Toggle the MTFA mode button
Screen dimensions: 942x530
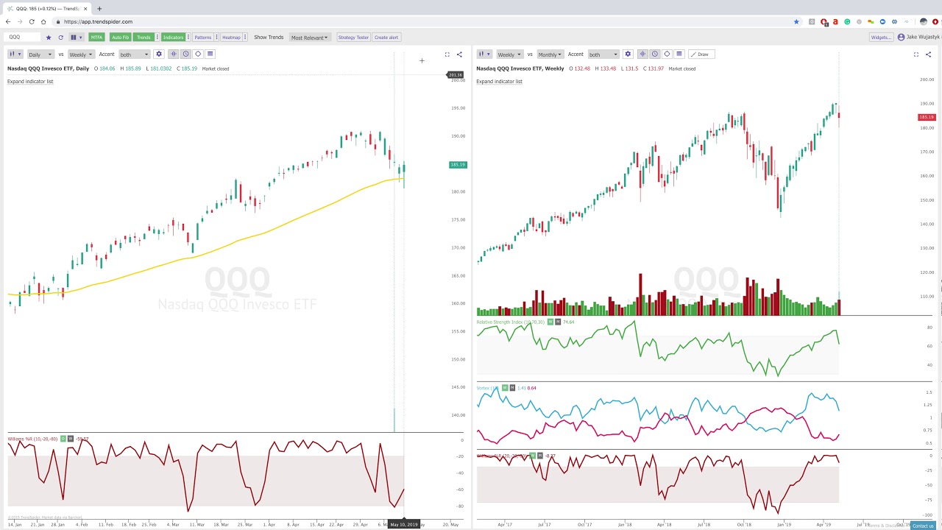(x=96, y=38)
